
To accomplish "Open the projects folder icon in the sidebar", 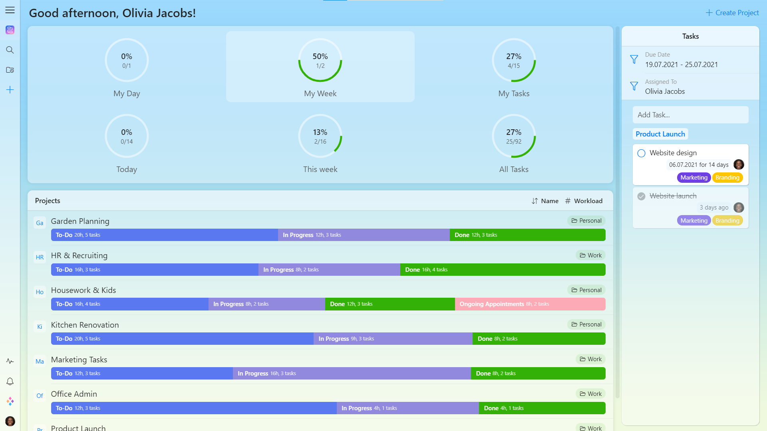I will click(10, 70).
